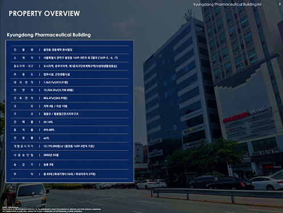
Task: Select the copyright disclaimer text in footer
Action: 52,210
